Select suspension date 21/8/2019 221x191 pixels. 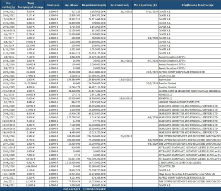pos(126,136)
